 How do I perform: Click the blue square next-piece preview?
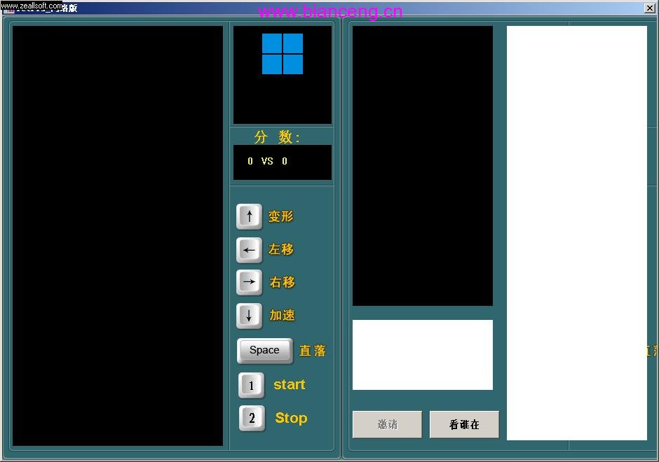point(283,54)
